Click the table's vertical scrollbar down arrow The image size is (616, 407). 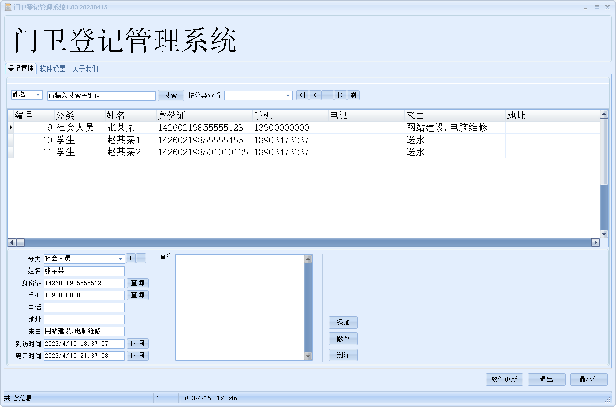pyautogui.click(x=604, y=233)
